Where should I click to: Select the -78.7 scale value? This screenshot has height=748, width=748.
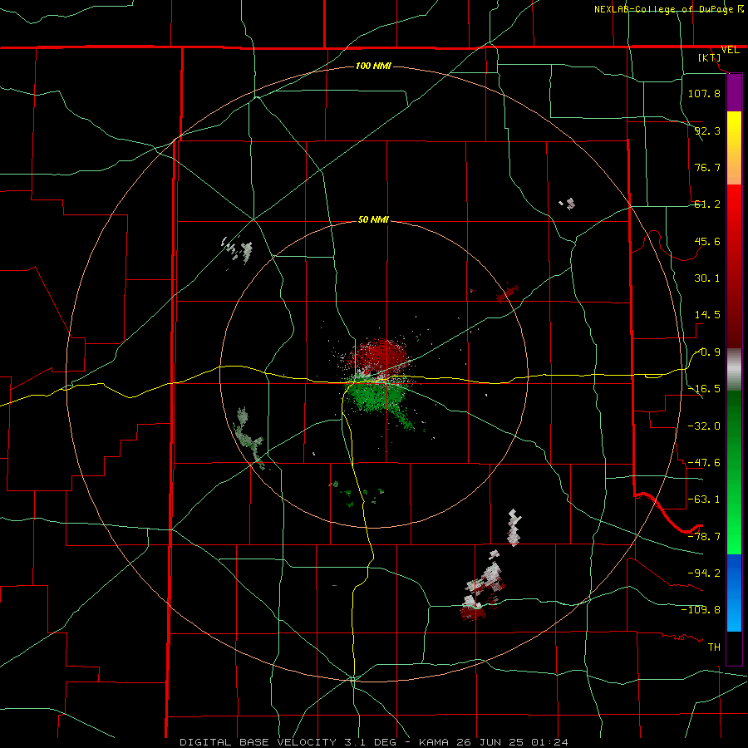point(704,537)
